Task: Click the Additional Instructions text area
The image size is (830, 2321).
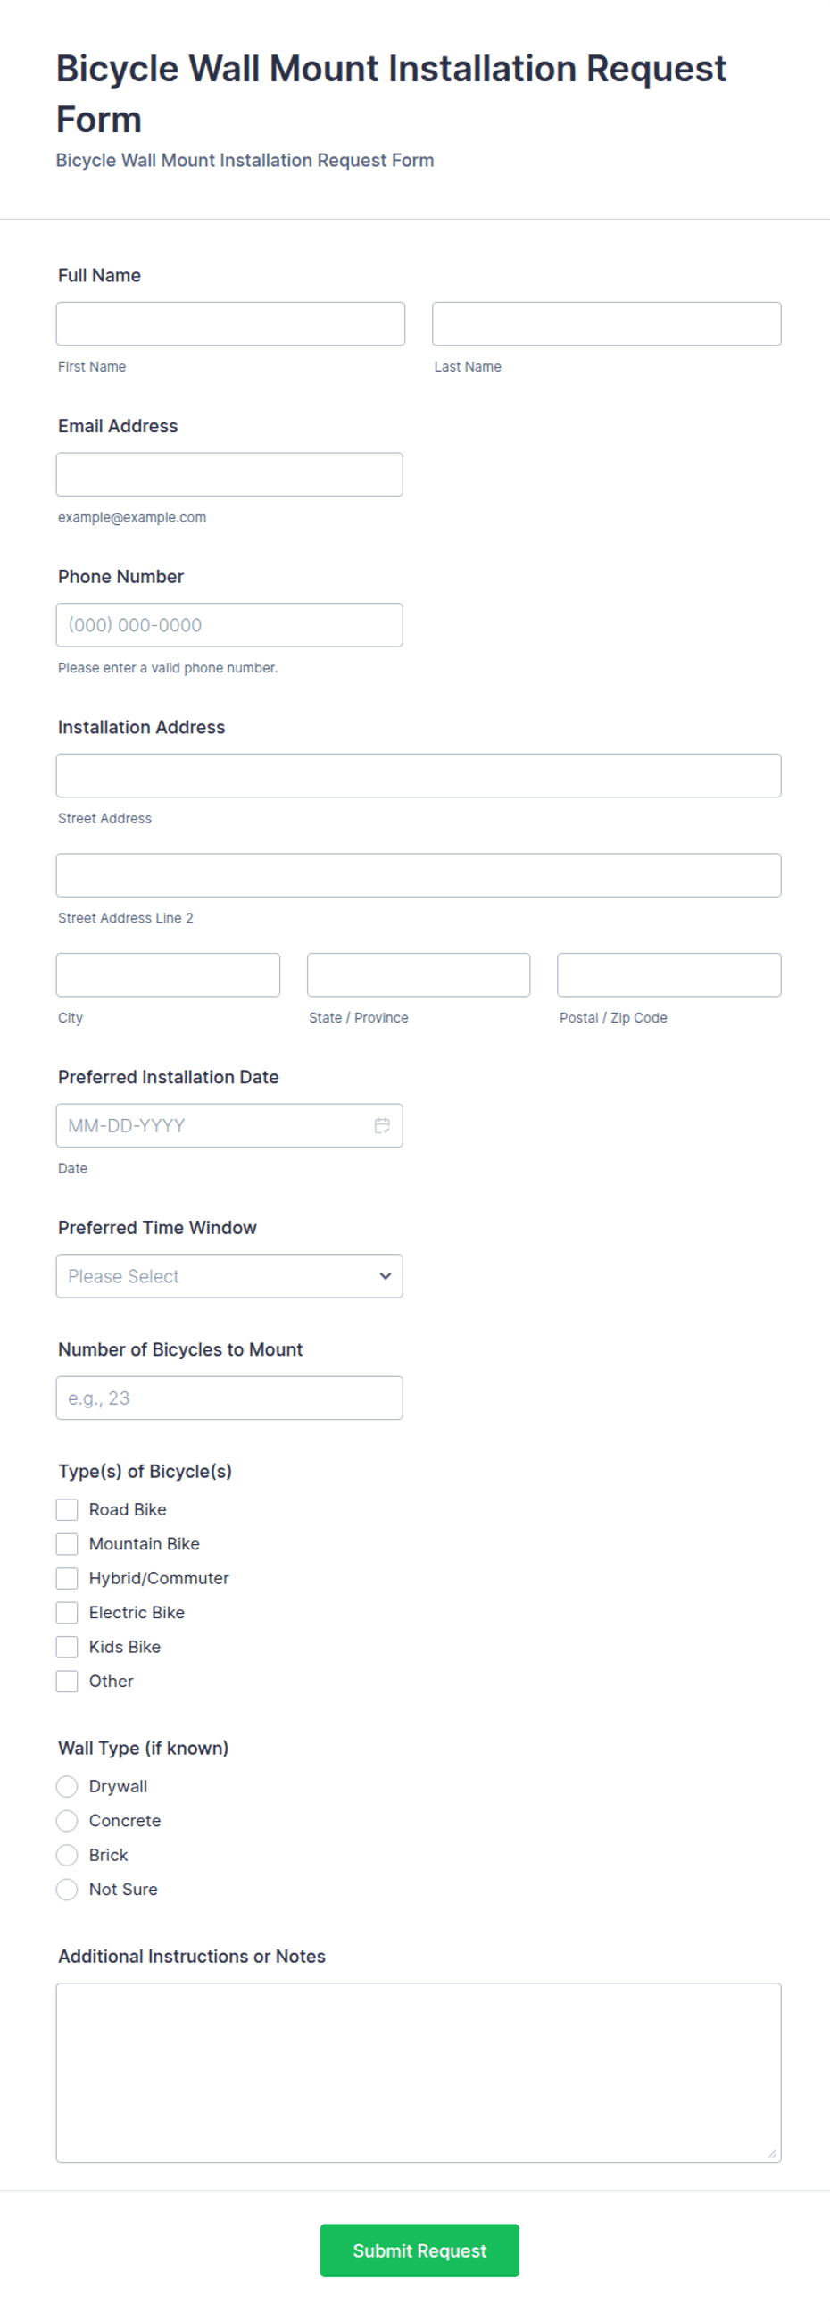Action: 419,2073
